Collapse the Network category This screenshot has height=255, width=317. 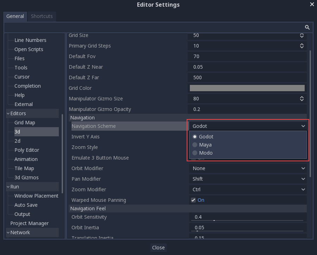[8, 232]
